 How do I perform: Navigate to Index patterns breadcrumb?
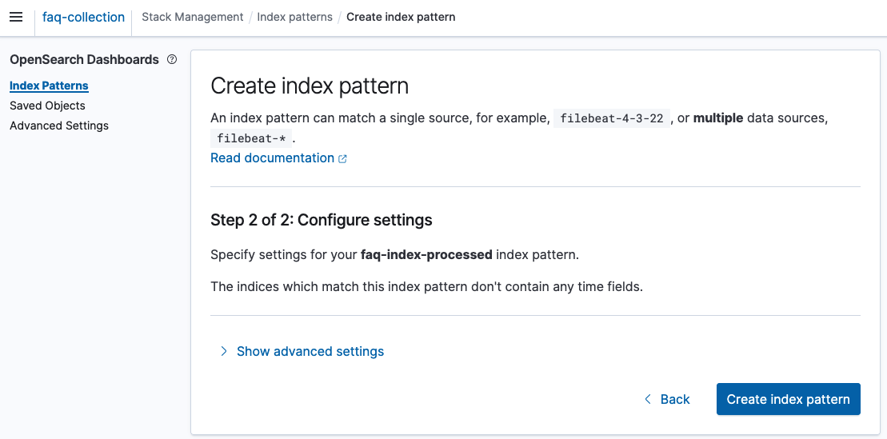point(295,17)
